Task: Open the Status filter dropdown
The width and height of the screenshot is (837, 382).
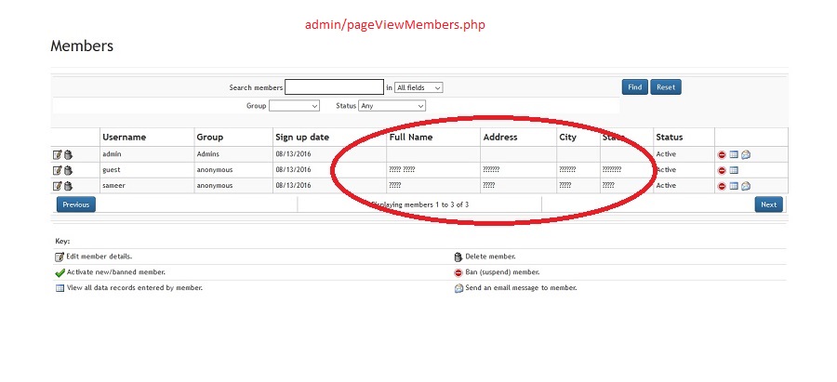Action: coord(392,106)
